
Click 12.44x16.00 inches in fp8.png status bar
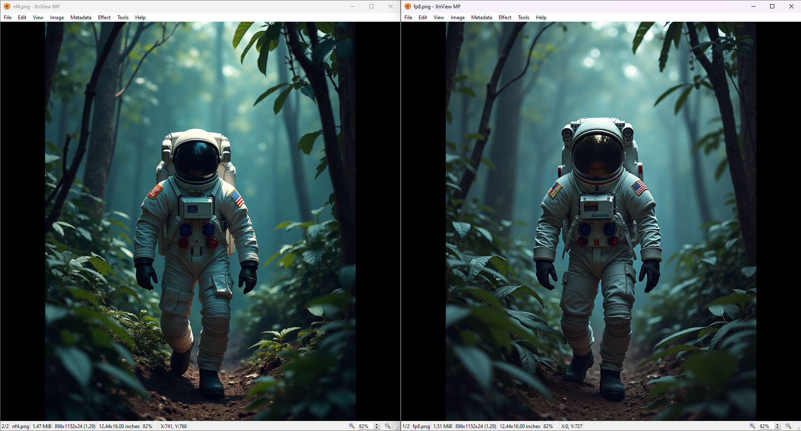[520, 426]
